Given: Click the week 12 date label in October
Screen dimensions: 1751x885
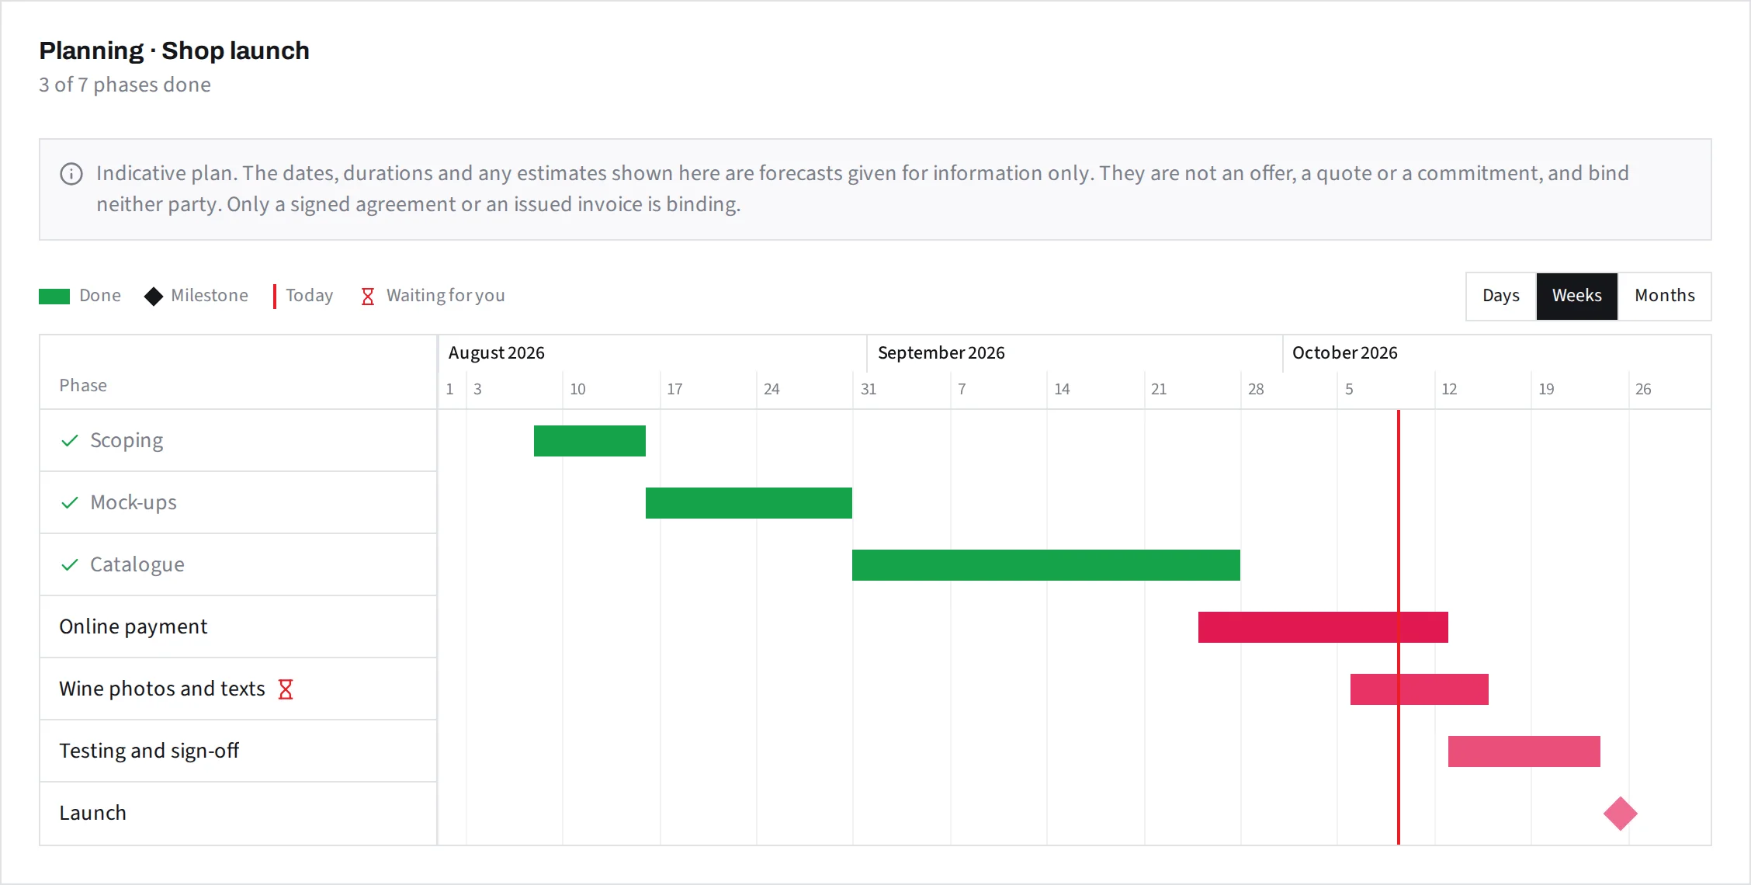Looking at the screenshot, I should [1449, 390].
